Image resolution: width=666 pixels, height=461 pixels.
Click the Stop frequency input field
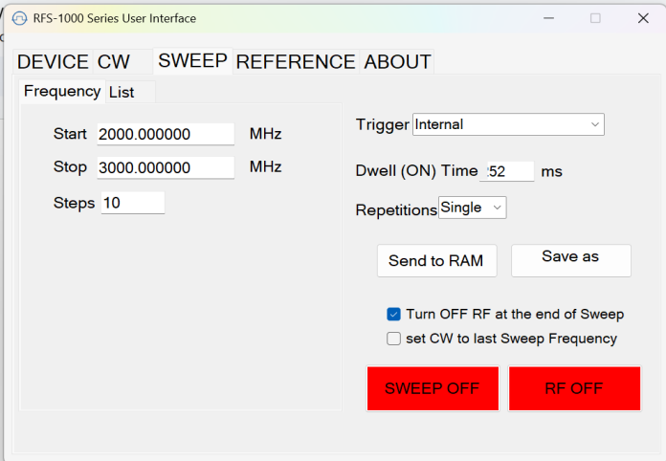(x=166, y=167)
